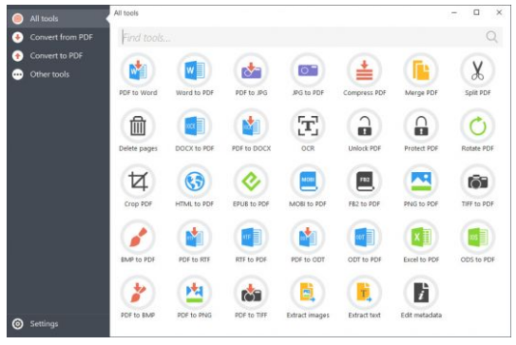The width and height of the screenshot is (516, 345).
Task: Open the PDF to Word tool
Action: pyautogui.click(x=138, y=70)
